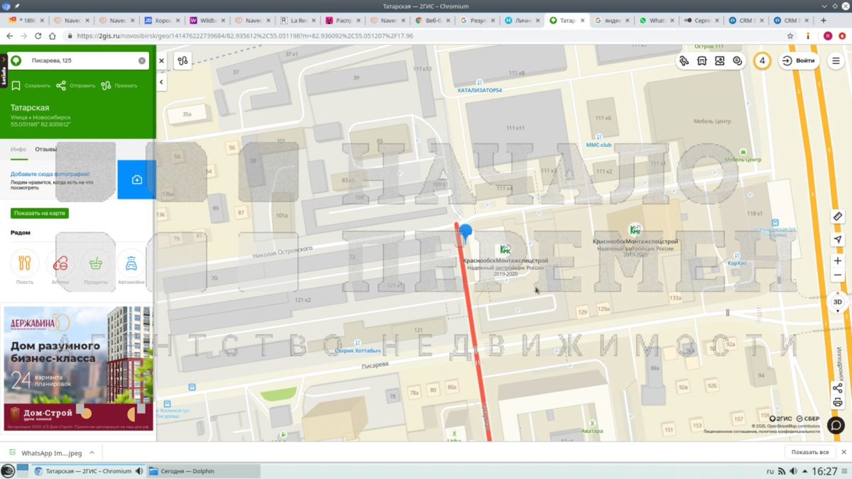The width and height of the screenshot is (852, 479).
Task: Click the address bar URL
Action: click(x=245, y=36)
